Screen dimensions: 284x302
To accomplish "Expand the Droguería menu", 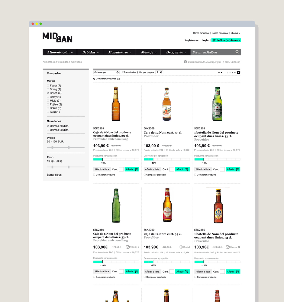I will [176, 52].
